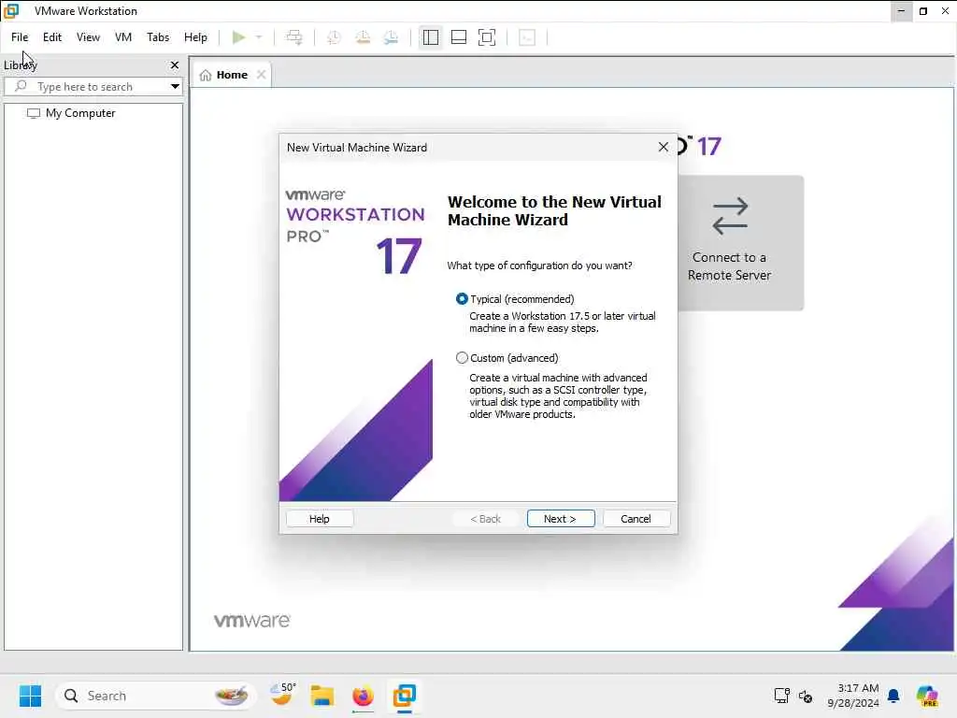Click the network status tray icon
Image resolution: width=957 pixels, height=718 pixels.
[782, 696]
